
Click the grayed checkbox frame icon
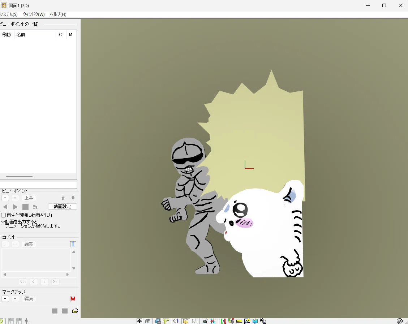[x=195, y=321]
